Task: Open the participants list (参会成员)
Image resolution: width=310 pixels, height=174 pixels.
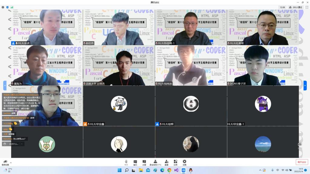Action: 155,162
